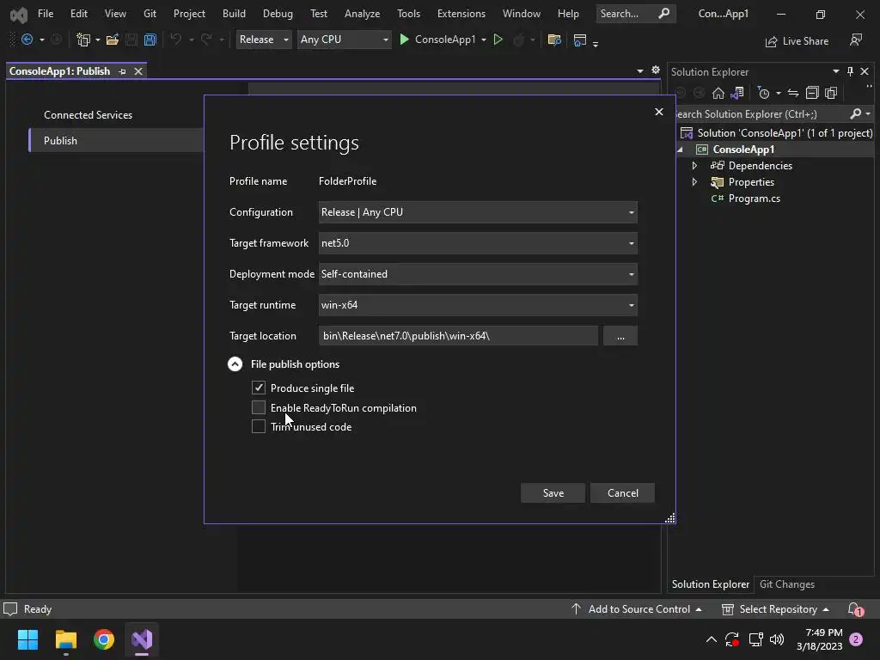880x660 pixels.
Task: Open notifications bell in status bar
Action: pos(855,609)
